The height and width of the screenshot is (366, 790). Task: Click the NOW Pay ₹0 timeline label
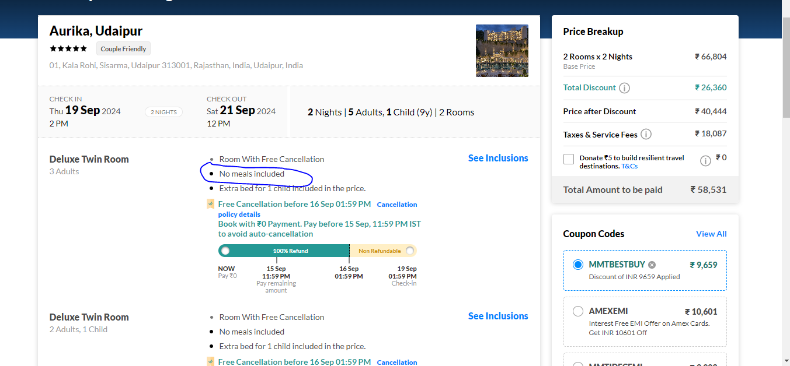point(228,272)
